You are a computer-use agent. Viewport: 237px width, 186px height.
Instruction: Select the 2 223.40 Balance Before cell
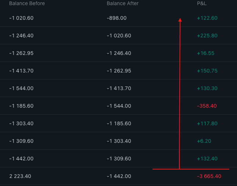point(20,176)
